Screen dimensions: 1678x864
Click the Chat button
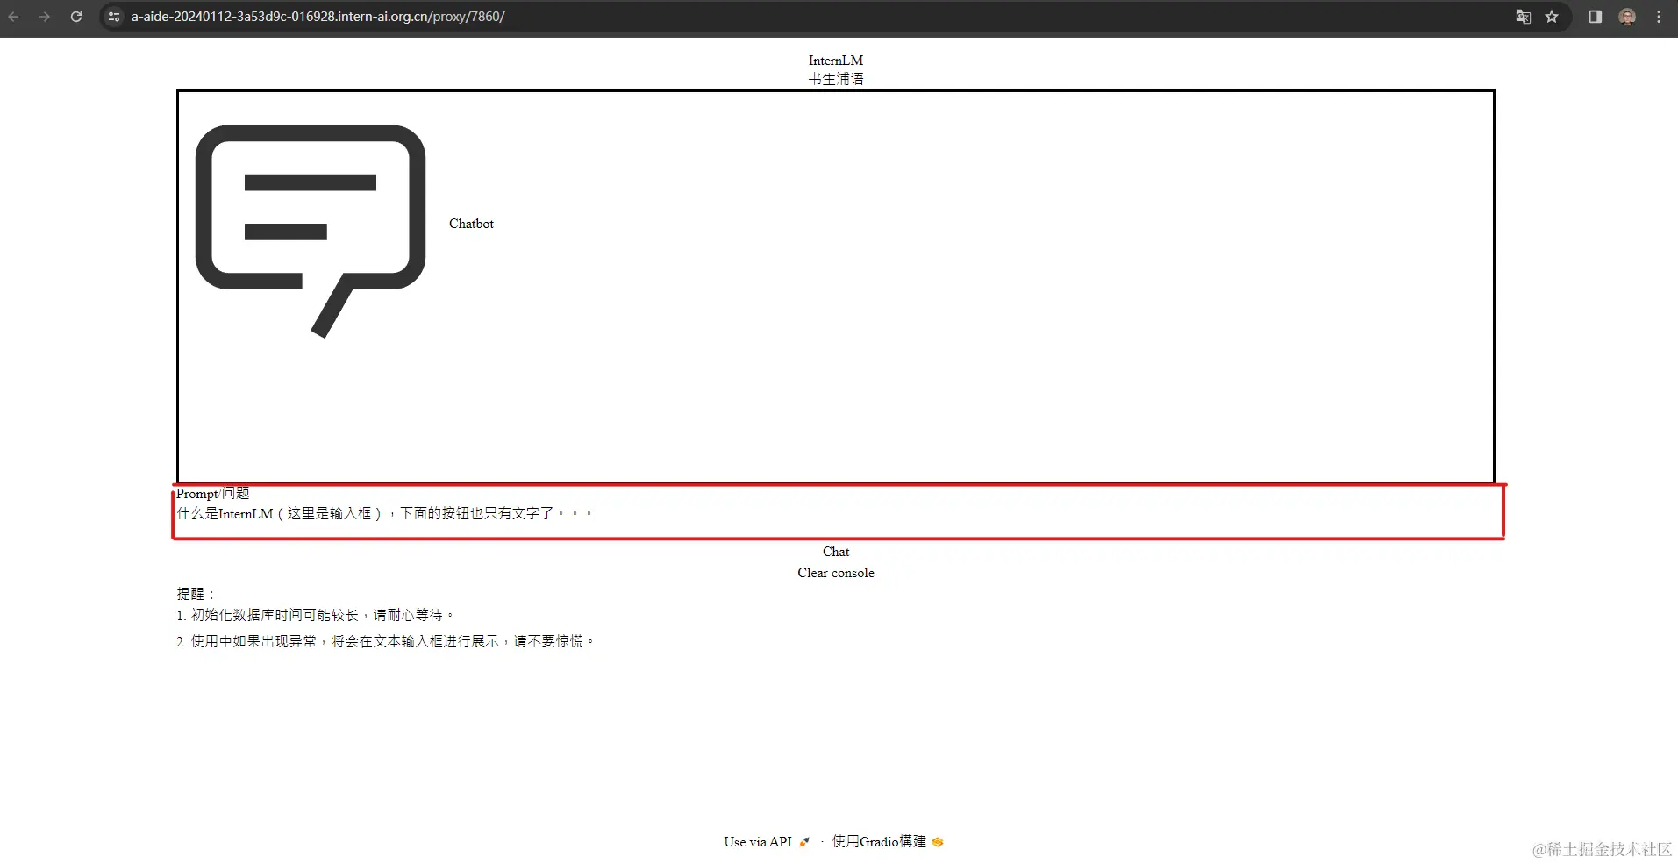[836, 552]
